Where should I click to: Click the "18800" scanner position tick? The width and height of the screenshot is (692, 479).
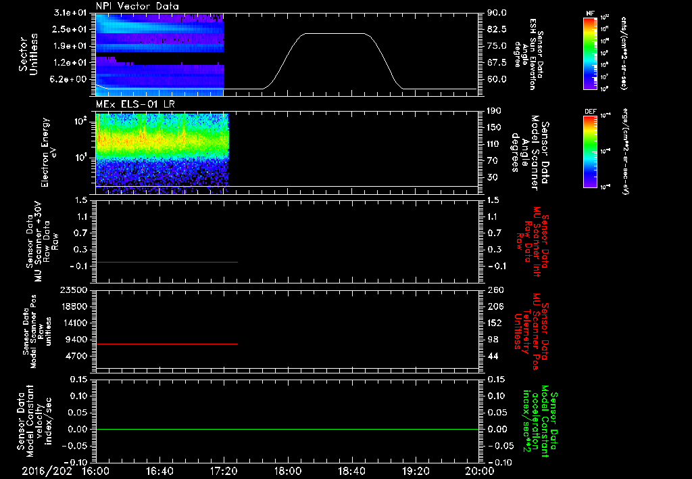tap(73, 306)
